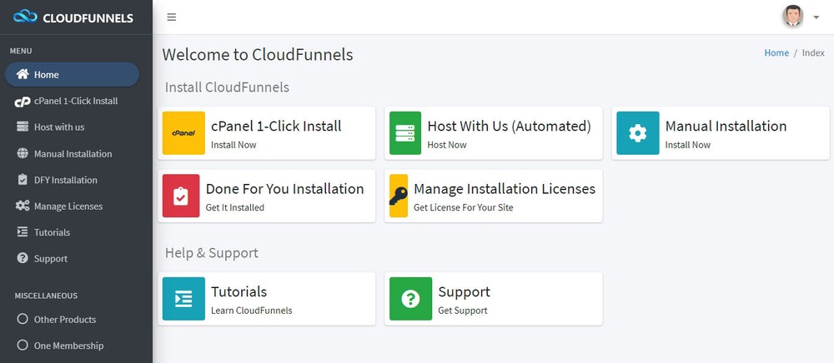834x363 pixels.
Task: Click Manage Installation Licenses card title
Action: pyautogui.click(x=505, y=188)
